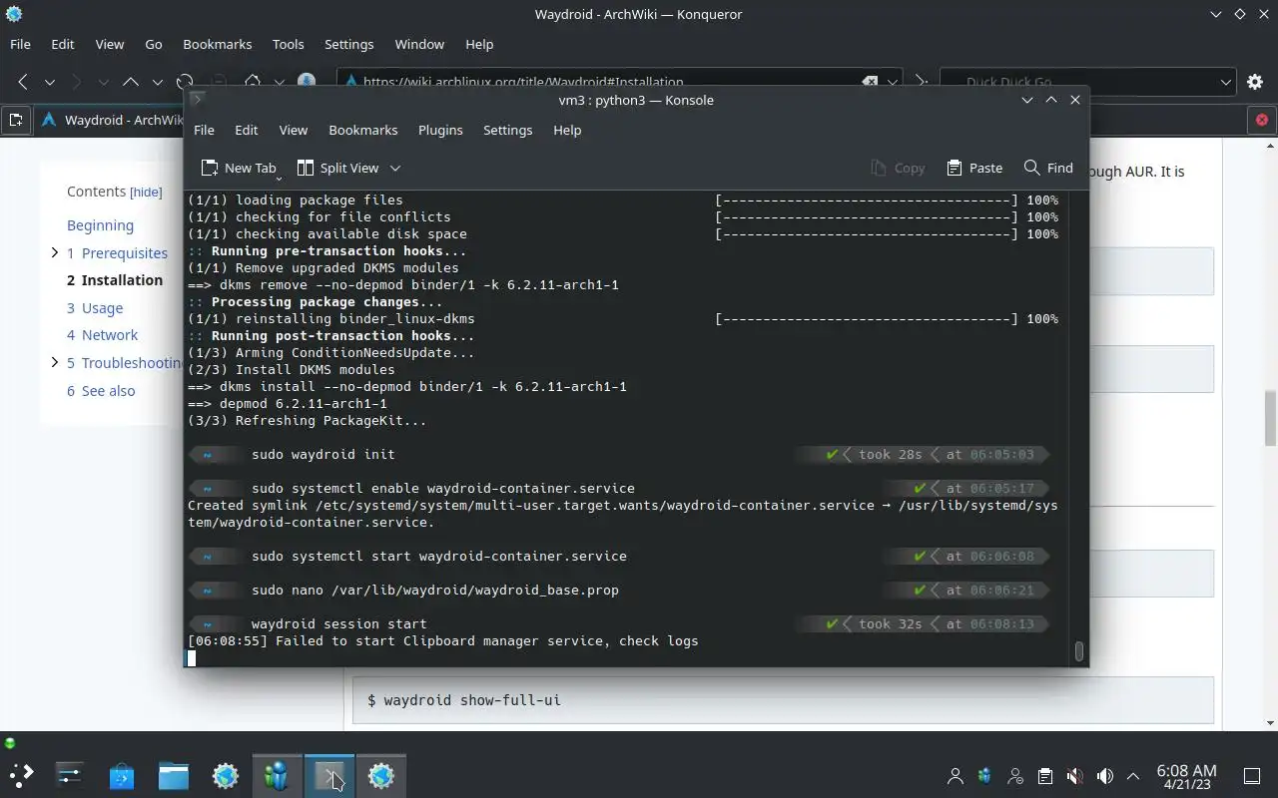Open Konqueror Tools menu
This screenshot has height=798, width=1278.
288,44
